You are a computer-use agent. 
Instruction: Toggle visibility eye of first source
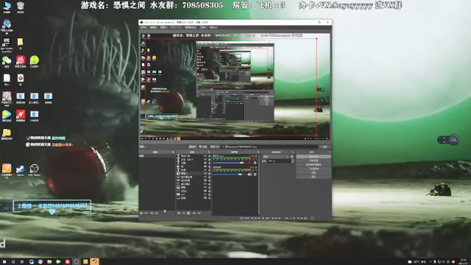(x=205, y=156)
